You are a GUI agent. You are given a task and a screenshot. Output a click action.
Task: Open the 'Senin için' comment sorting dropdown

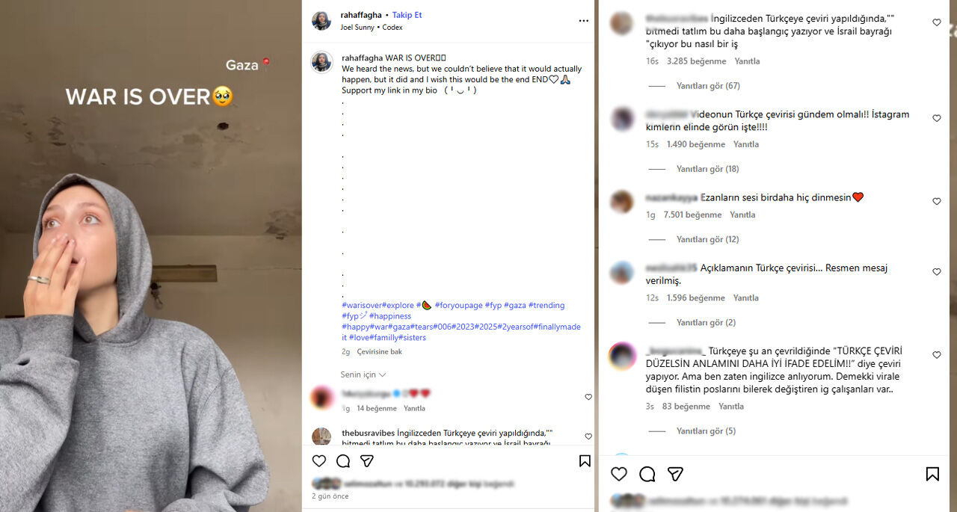(x=363, y=374)
